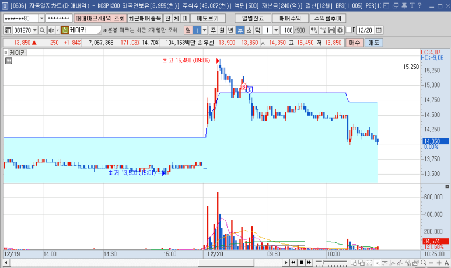Click the fast-forward playback button
Image resolution: width=451 pixels, height=268 pixels.
tap(309, 262)
